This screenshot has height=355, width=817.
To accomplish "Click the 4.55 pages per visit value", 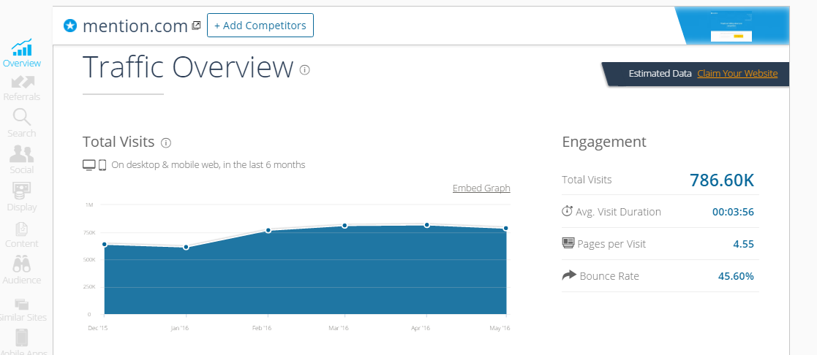I will [x=744, y=244].
